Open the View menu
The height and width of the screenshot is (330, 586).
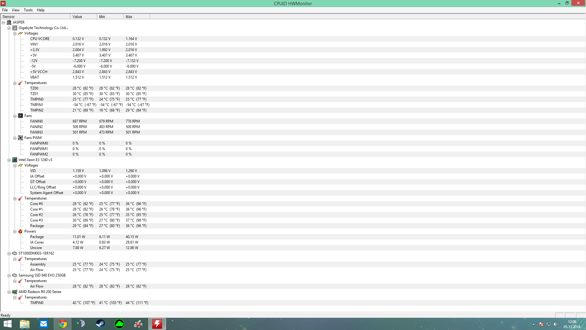[x=16, y=10]
